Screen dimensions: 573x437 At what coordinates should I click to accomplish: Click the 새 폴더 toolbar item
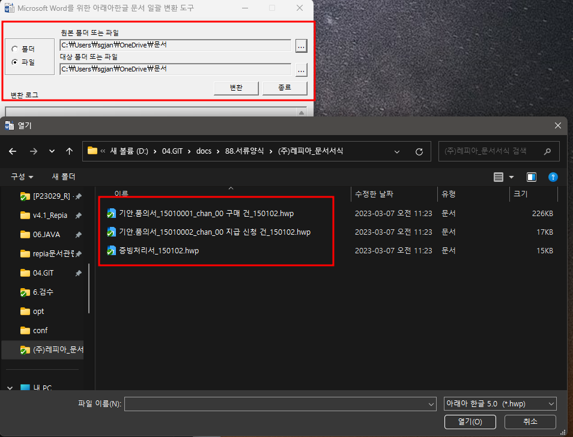pos(64,177)
